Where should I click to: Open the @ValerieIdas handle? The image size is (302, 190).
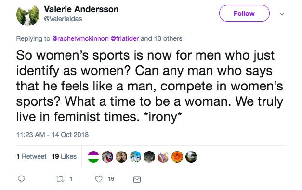[63, 19]
